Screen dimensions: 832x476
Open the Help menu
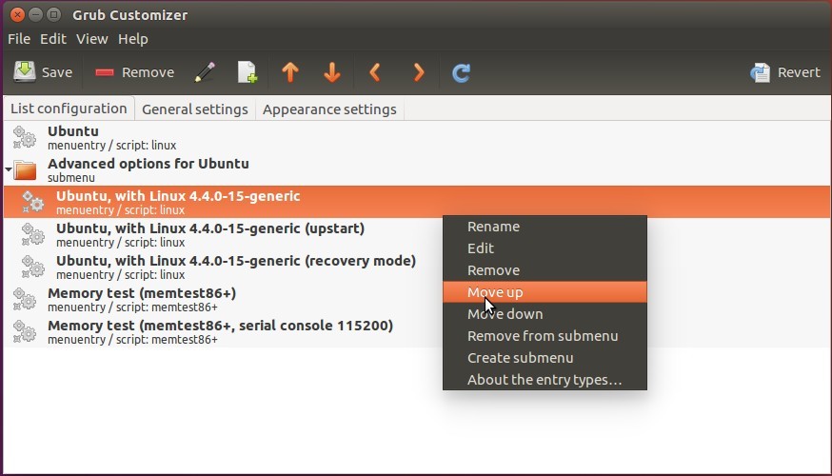point(132,39)
